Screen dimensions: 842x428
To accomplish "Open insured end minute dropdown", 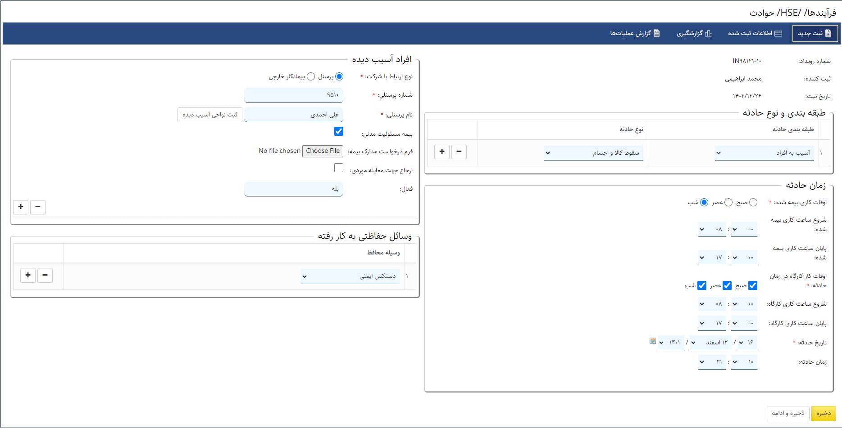I will click(744, 258).
